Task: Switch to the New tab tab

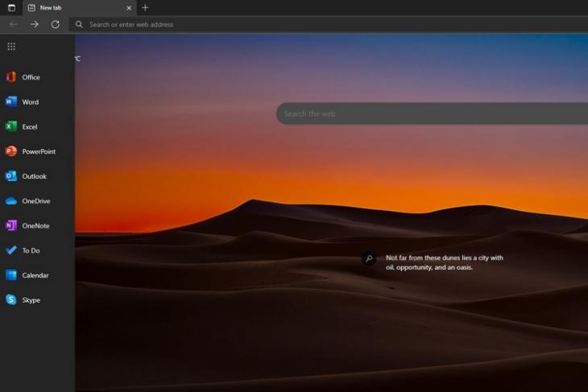Action: (77, 8)
